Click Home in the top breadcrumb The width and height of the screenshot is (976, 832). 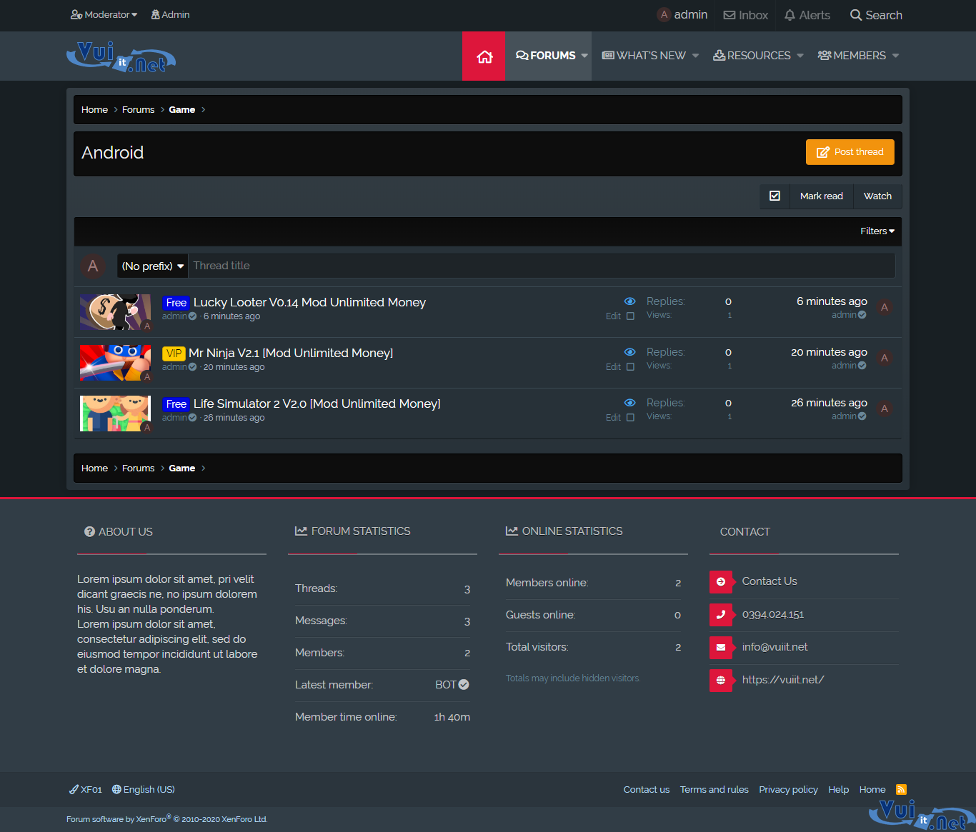coord(94,110)
